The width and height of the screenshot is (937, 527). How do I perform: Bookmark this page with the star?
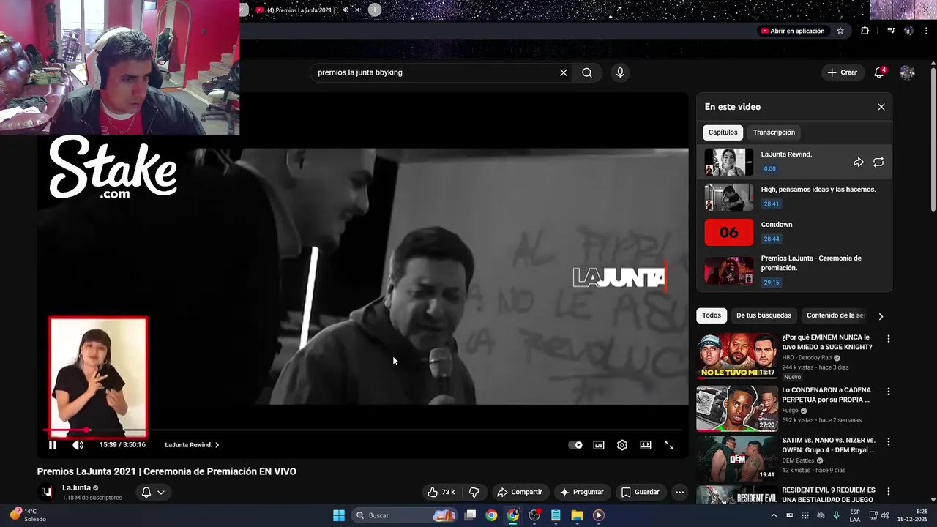click(840, 31)
